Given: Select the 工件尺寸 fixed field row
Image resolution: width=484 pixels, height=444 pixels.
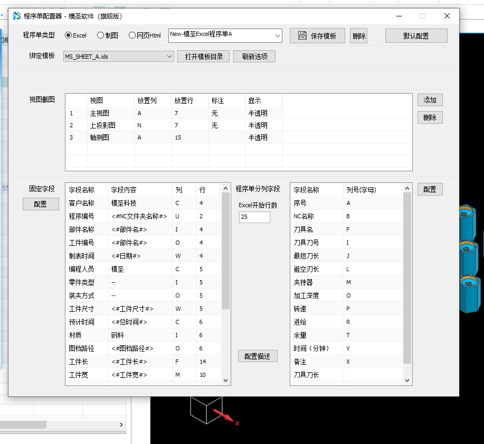Looking at the screenshot, I should pyautogui.click(x=144, y=309).
